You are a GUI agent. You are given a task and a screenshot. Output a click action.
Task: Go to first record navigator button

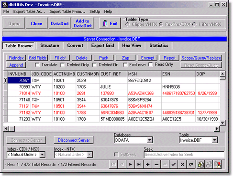tap(113, 164)
